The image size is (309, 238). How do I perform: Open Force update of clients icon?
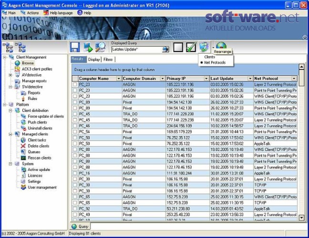pos(23,116)
